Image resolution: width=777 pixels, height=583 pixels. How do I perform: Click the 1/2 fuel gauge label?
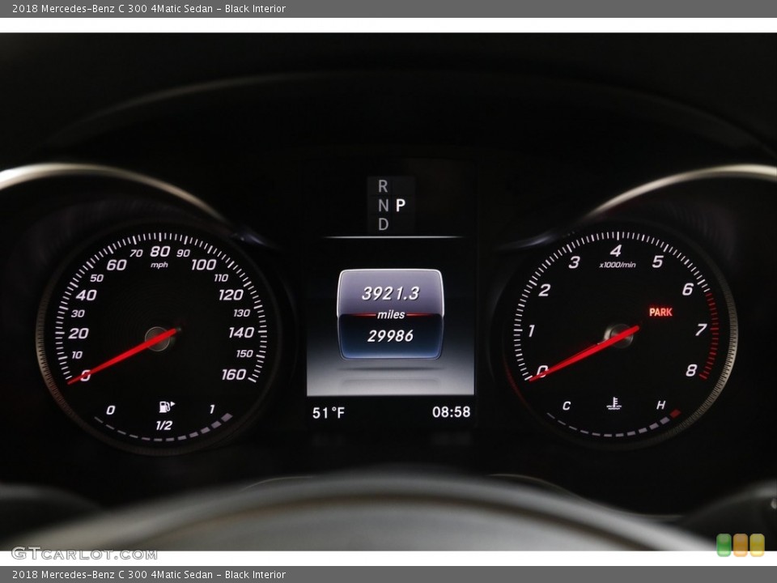pyautogui.click(x=164, y=425)
